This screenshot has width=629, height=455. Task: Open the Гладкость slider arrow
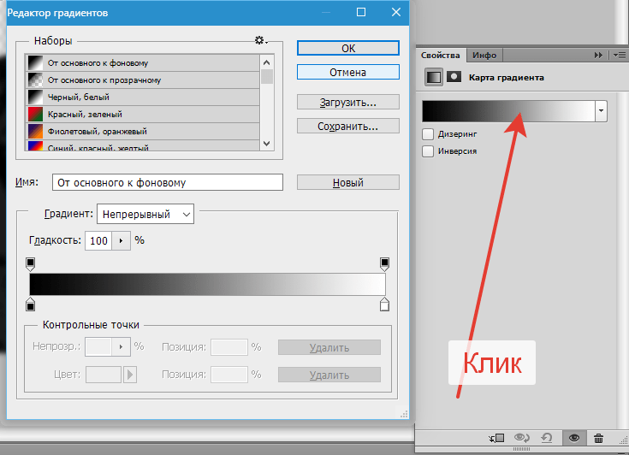click(x=121, y=240)
